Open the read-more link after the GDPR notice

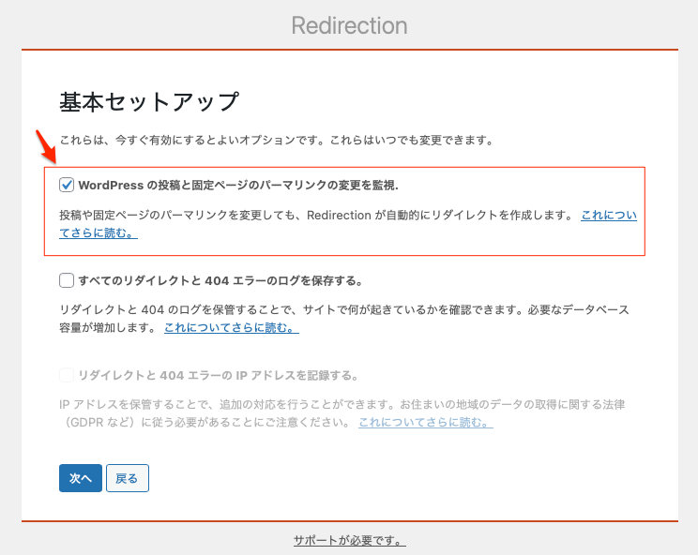(x=425, y=423)
